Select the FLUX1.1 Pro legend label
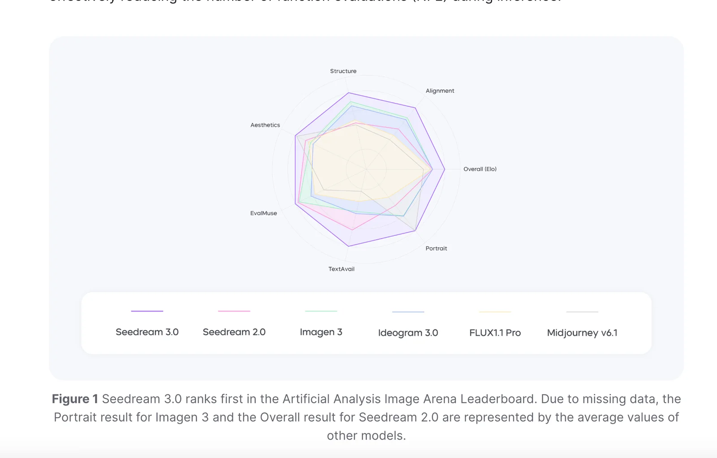 tap(495, 333)
